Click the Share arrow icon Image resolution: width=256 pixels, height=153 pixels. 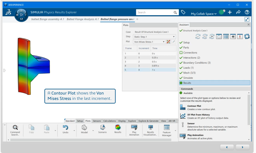pos(238,12)
